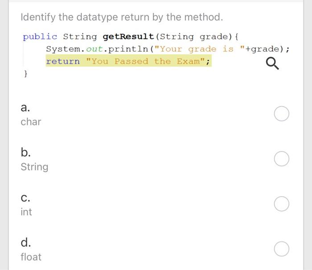Click the getResult method name in code

128,36
